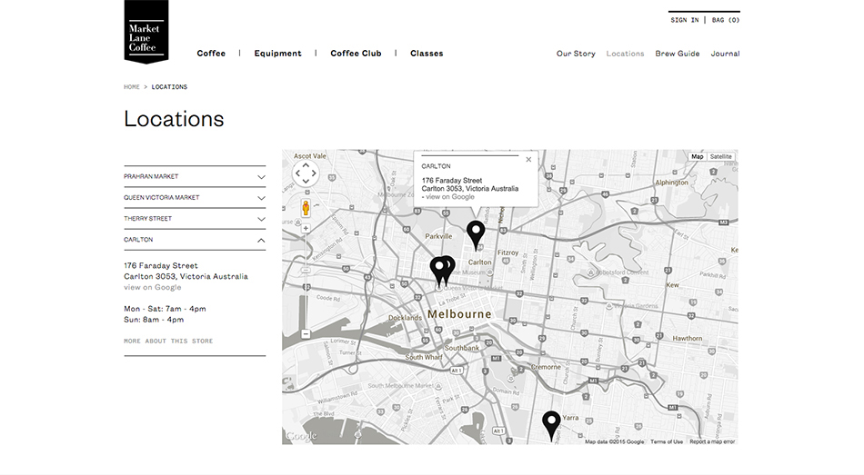864x475 pixels.
Task: Go to Our Story page
Action: (576, 54)
